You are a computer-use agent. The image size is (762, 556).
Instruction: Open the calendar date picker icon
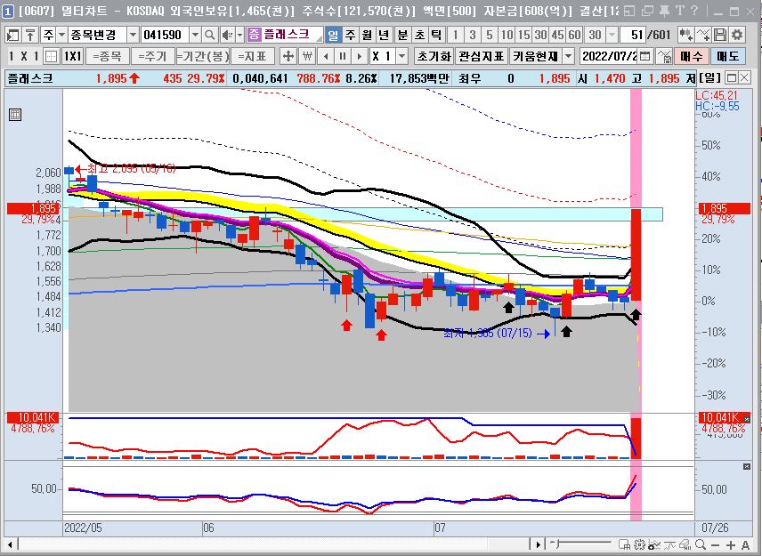point(644,56)
